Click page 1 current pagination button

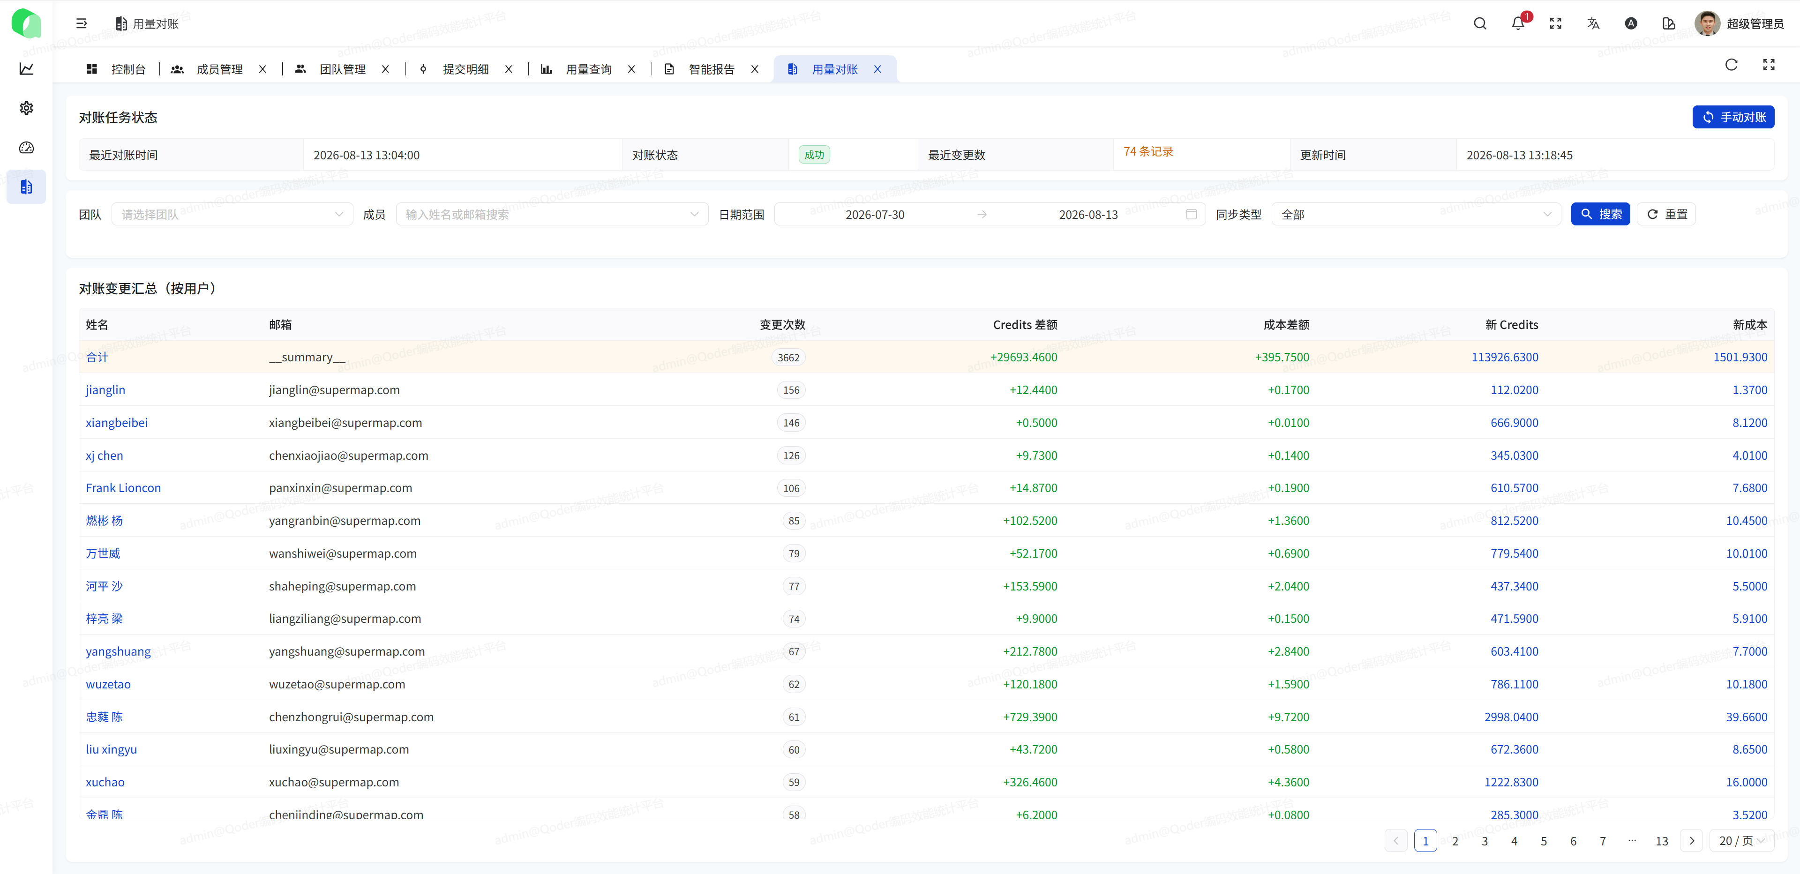click(1425, 840)
